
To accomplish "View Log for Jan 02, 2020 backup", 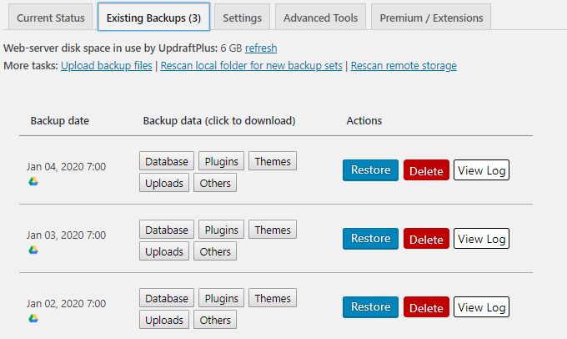I will click(x=481, y=307).
